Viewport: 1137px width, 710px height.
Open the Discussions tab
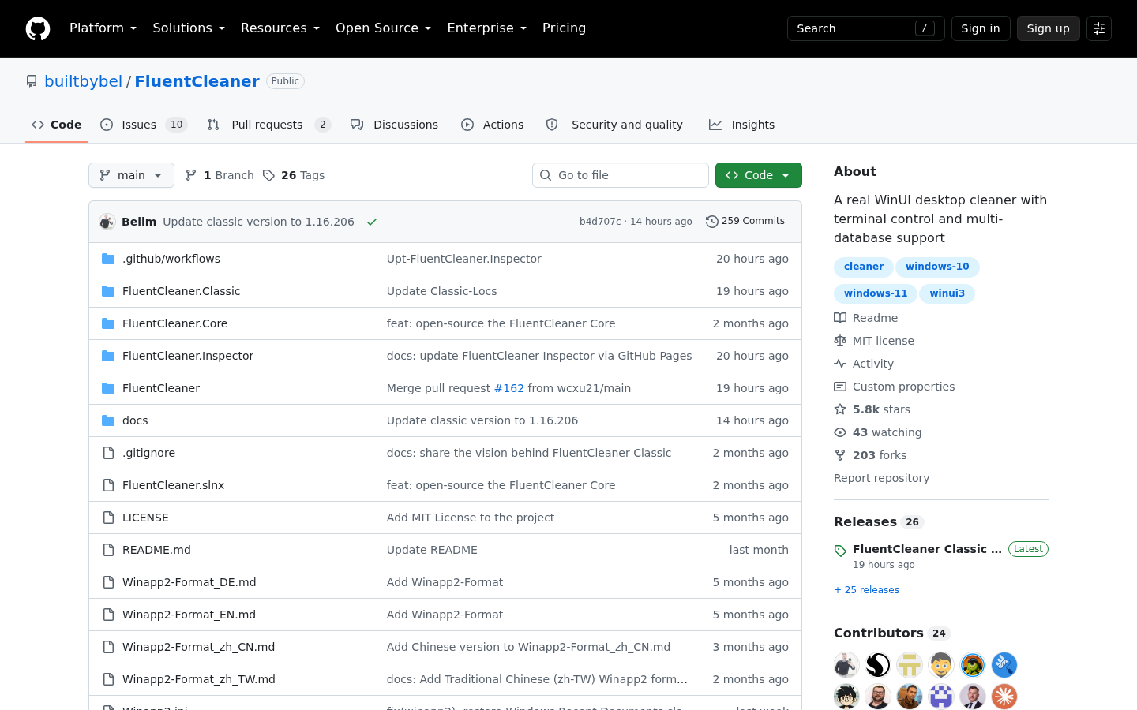(394, 125)
